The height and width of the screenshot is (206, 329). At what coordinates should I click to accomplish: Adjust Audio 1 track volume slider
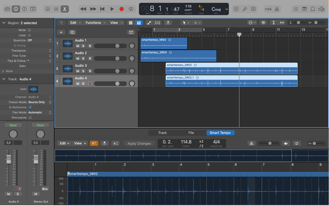(x=110, y=46)
